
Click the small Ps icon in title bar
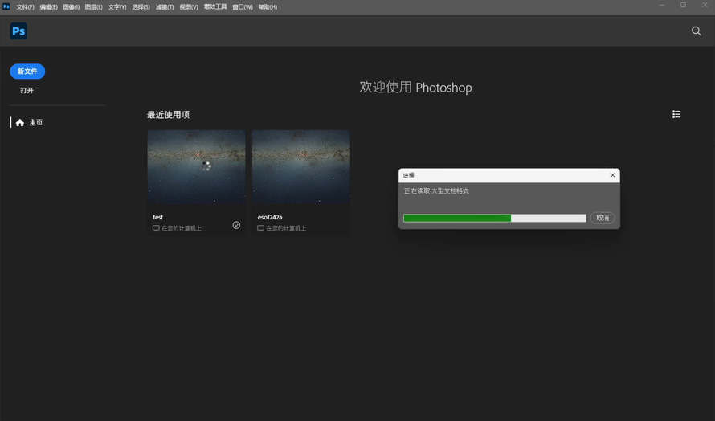pos(6,6)
